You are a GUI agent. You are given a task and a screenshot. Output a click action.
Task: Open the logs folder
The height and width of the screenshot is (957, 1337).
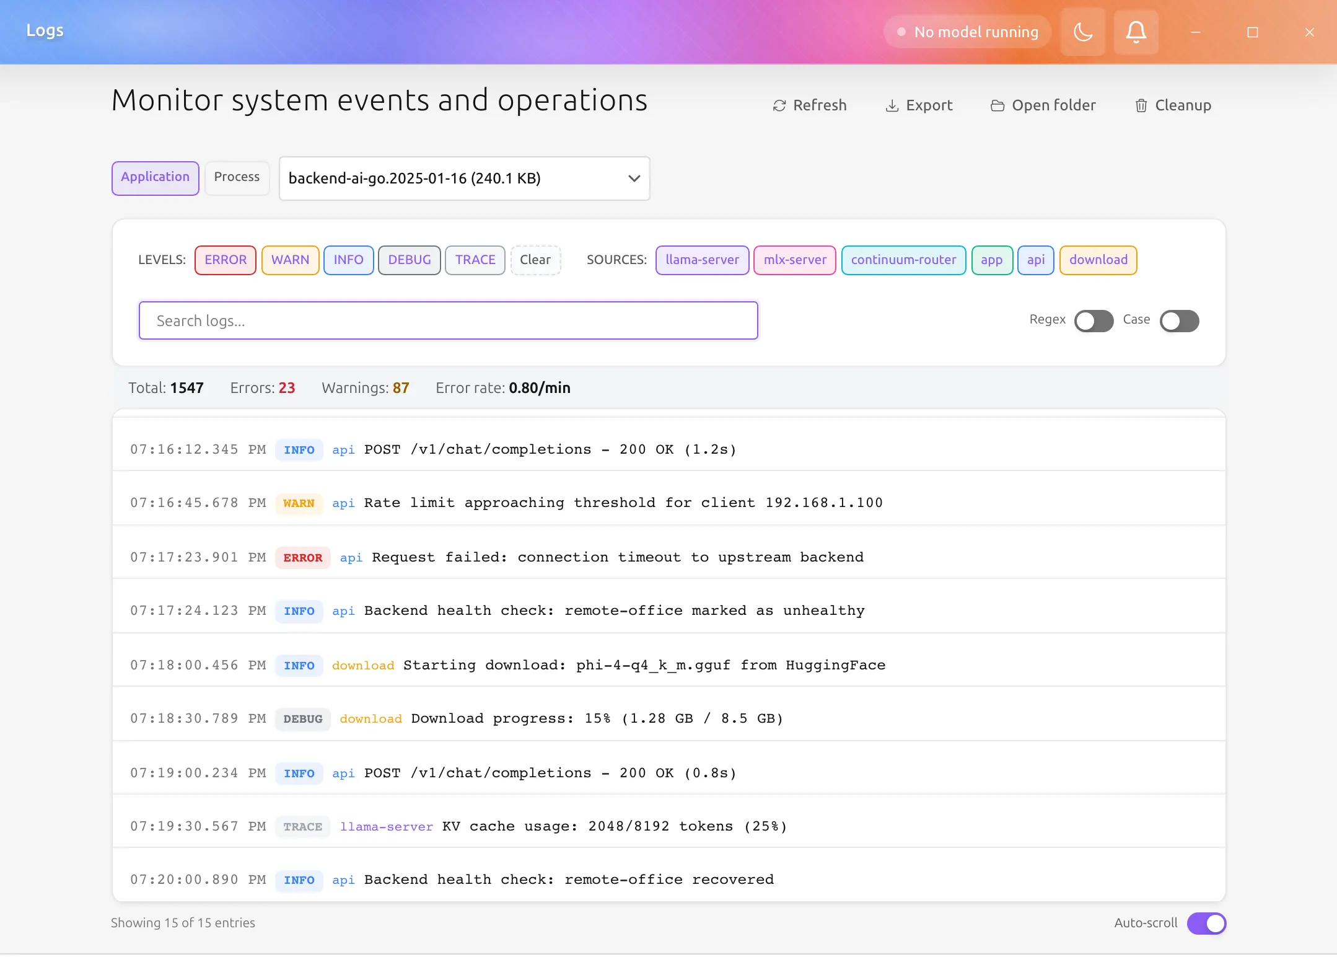pos(1043,105)
